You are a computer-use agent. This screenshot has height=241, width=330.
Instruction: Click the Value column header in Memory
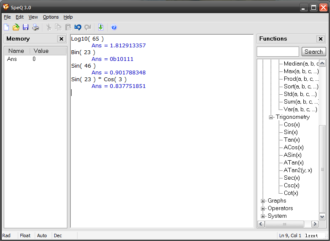[x=48, y=51]
